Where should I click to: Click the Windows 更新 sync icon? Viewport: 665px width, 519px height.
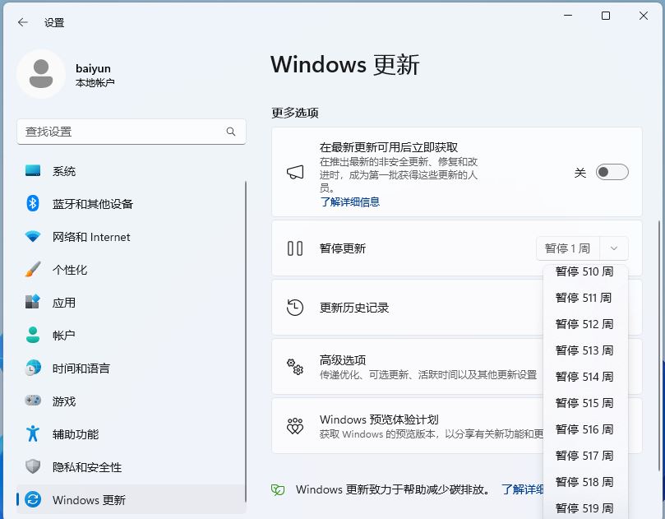click(x=33, y=499)
